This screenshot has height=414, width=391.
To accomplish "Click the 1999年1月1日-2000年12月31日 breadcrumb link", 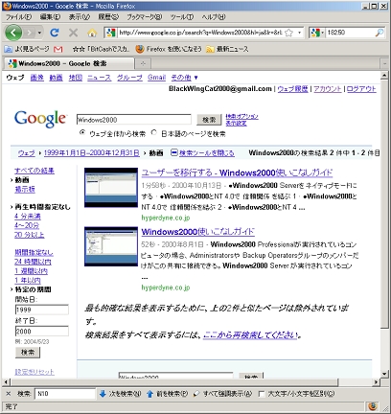I will coord(92,153).
